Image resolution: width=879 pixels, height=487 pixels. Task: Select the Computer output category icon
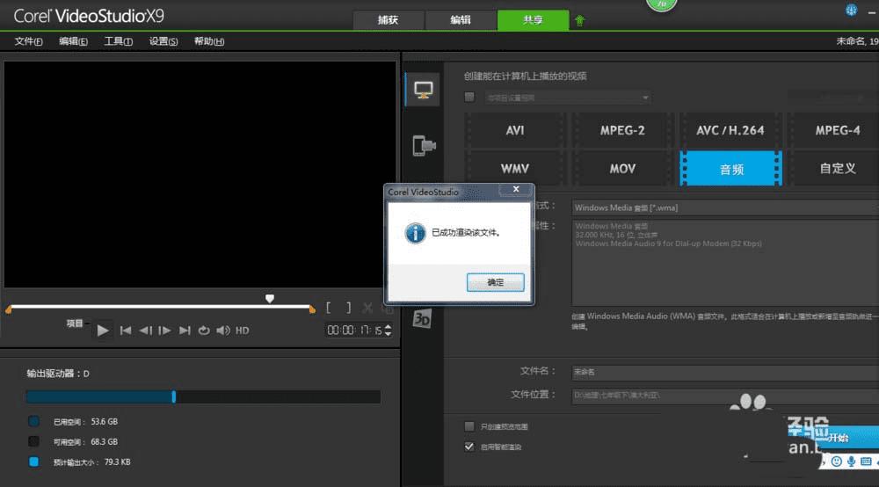click(424, 90)
